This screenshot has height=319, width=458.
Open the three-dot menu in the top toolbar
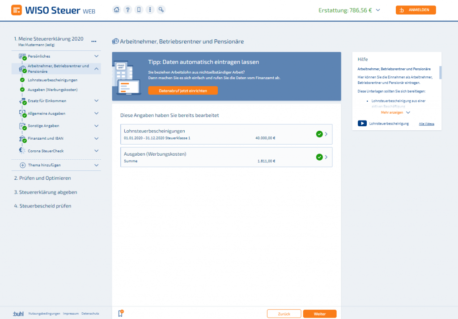click(x=150, y=10)
